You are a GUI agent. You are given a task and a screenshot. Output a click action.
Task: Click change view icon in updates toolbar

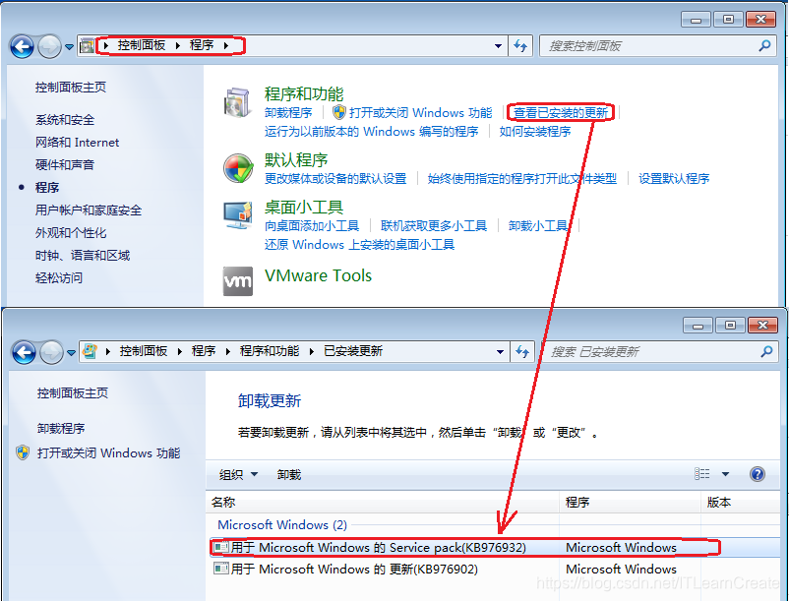coord(702,474)
